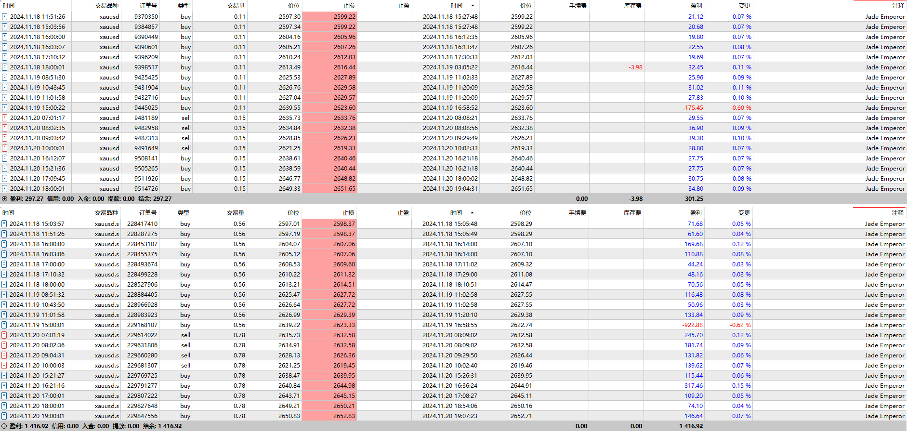Click the profit value 39.30
This screenshot has width=907, height=434.
point(696,138)
